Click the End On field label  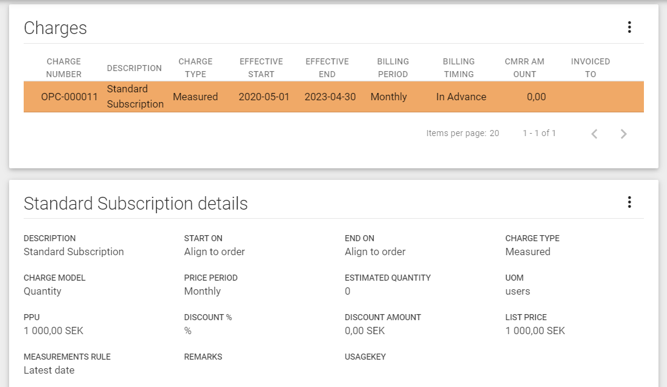pos(360,238)
